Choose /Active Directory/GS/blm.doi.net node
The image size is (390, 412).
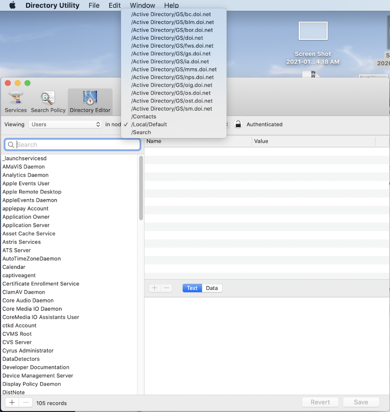coord(174,22)
